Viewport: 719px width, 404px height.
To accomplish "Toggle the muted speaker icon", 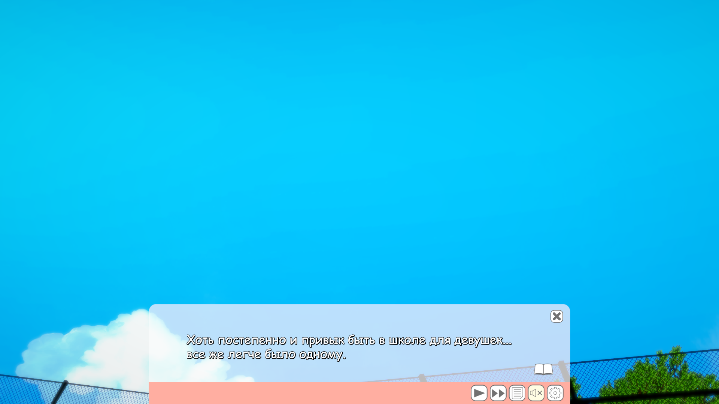I will (x=536, y=393).
